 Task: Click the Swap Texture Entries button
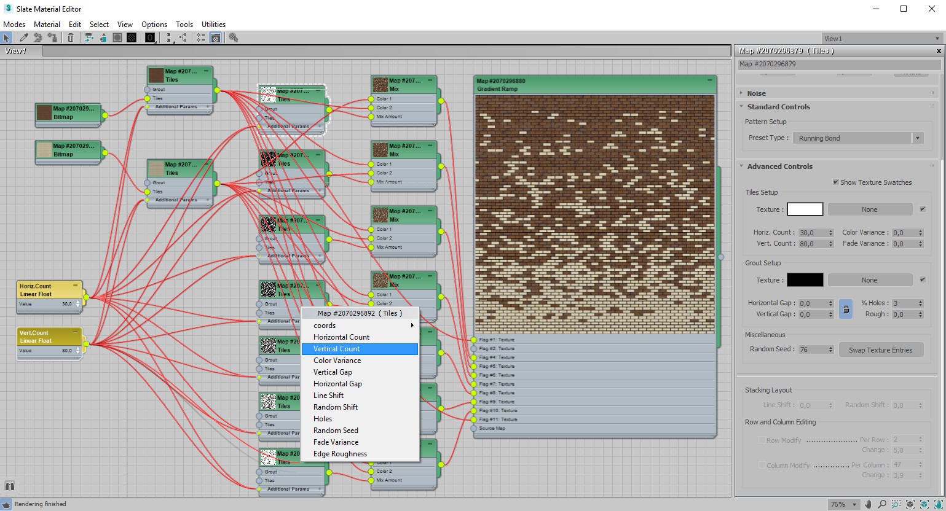[881, 350]
